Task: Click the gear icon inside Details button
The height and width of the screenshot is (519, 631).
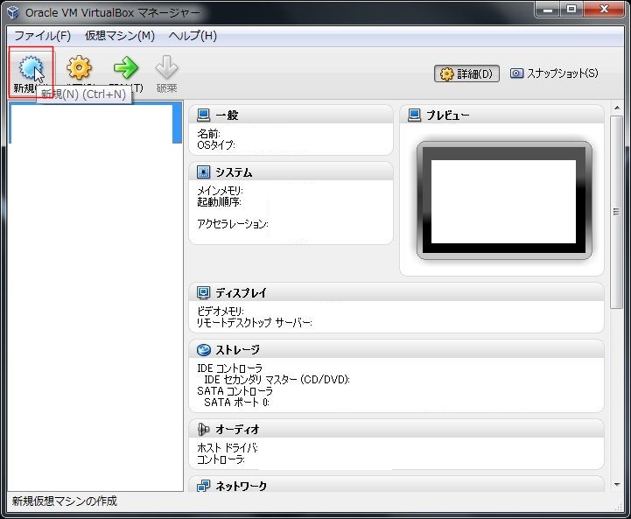Action: (446, 74)
